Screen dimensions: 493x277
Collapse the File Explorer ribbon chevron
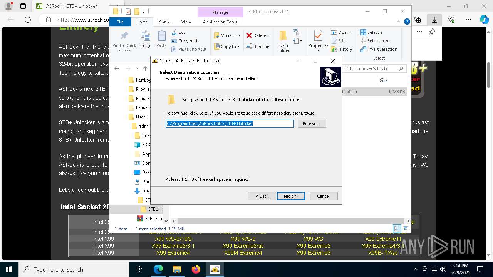(x=399, y=22)
